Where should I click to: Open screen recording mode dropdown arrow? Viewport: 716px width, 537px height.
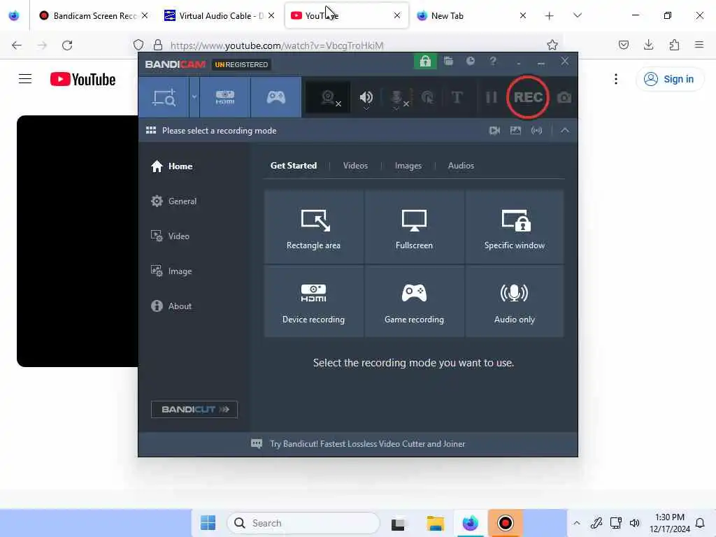pyautogui.click(x=194, y=97)
